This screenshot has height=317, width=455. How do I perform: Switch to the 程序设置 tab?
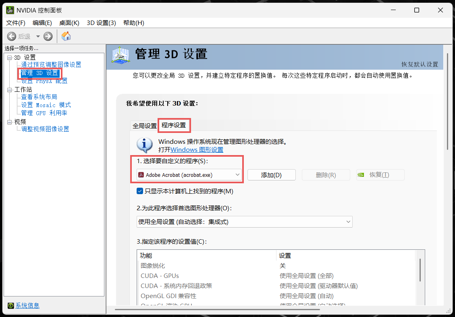point(174,125)
